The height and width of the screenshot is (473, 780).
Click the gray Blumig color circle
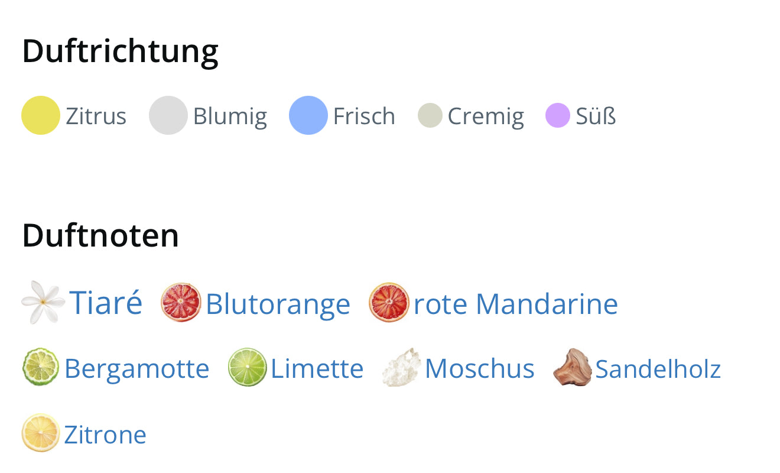pyautogui.click(x=168, y=115)
